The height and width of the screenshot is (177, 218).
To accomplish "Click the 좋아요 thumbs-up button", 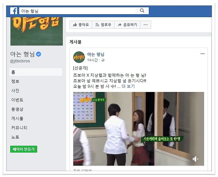I will coord(81,25).
